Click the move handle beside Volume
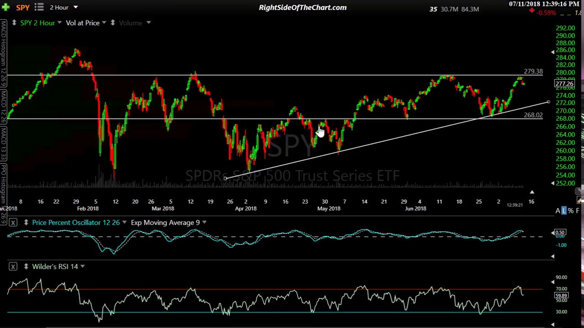The image size is (584, 328). [113, 23]
